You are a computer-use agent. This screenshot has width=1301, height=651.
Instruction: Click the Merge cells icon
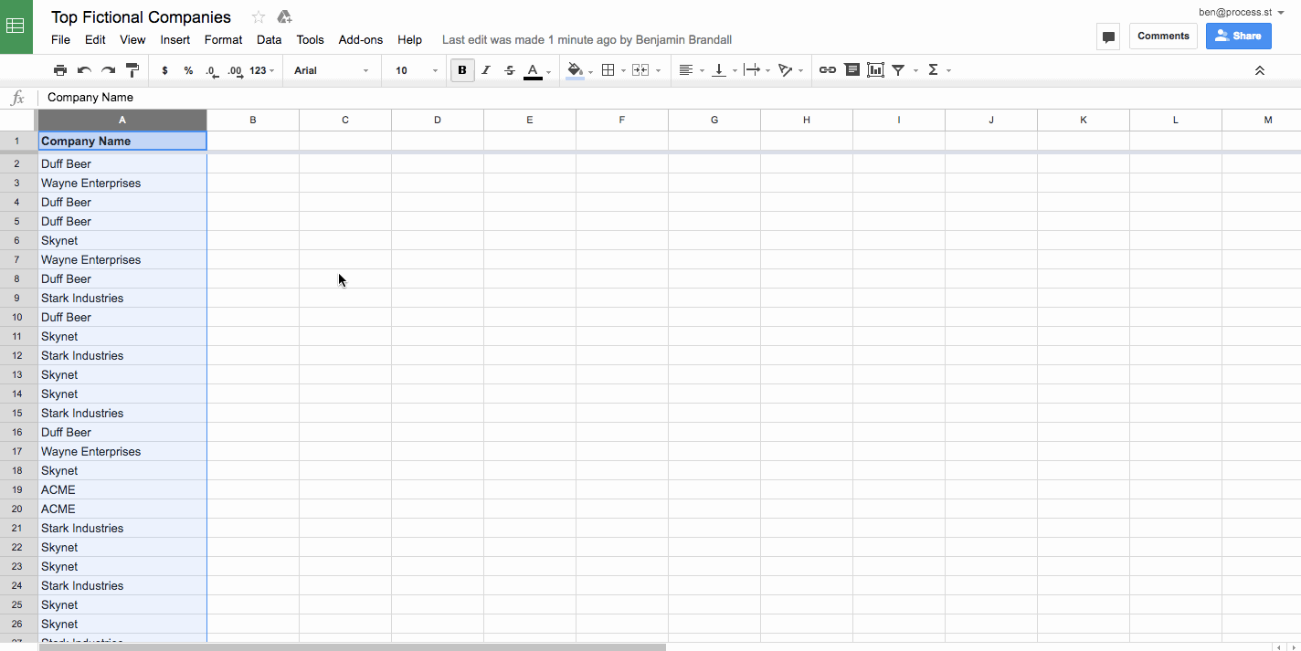click(640, 70)
